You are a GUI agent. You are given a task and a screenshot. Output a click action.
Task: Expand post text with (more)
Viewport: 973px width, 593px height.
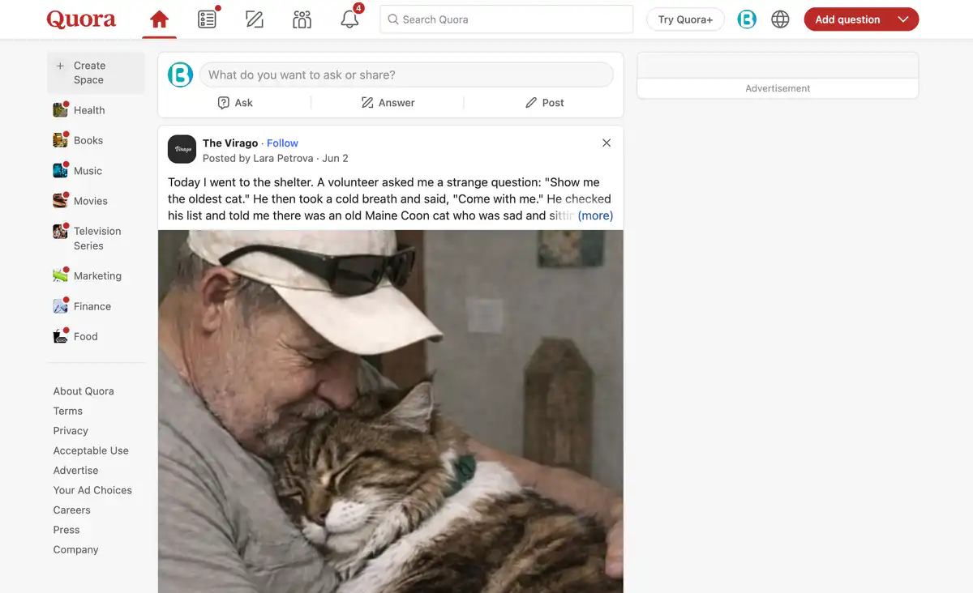[x=595, y=215]
